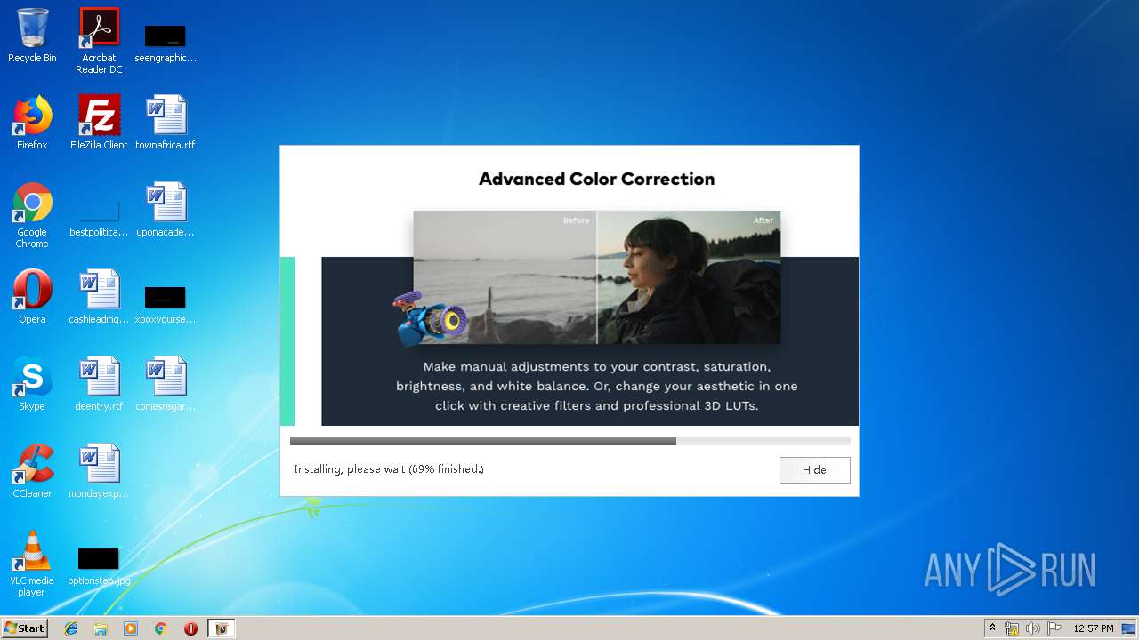Open Chrome from the taskbar
The height and width of the screenshot is (640, 1139).
(161, 628)
